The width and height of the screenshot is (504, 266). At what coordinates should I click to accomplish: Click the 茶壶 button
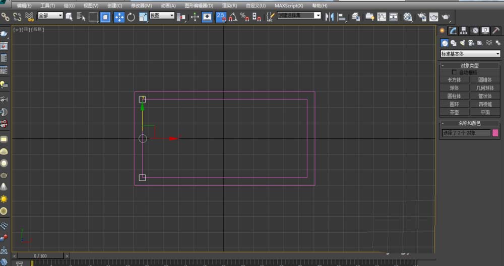point(454,112)
